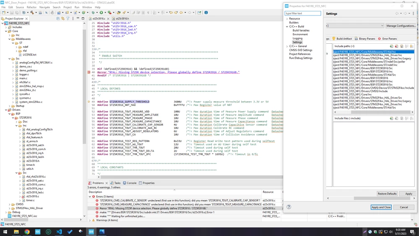Open the Window menu
Screen dimensions: 419x236
tap(87, 7)
